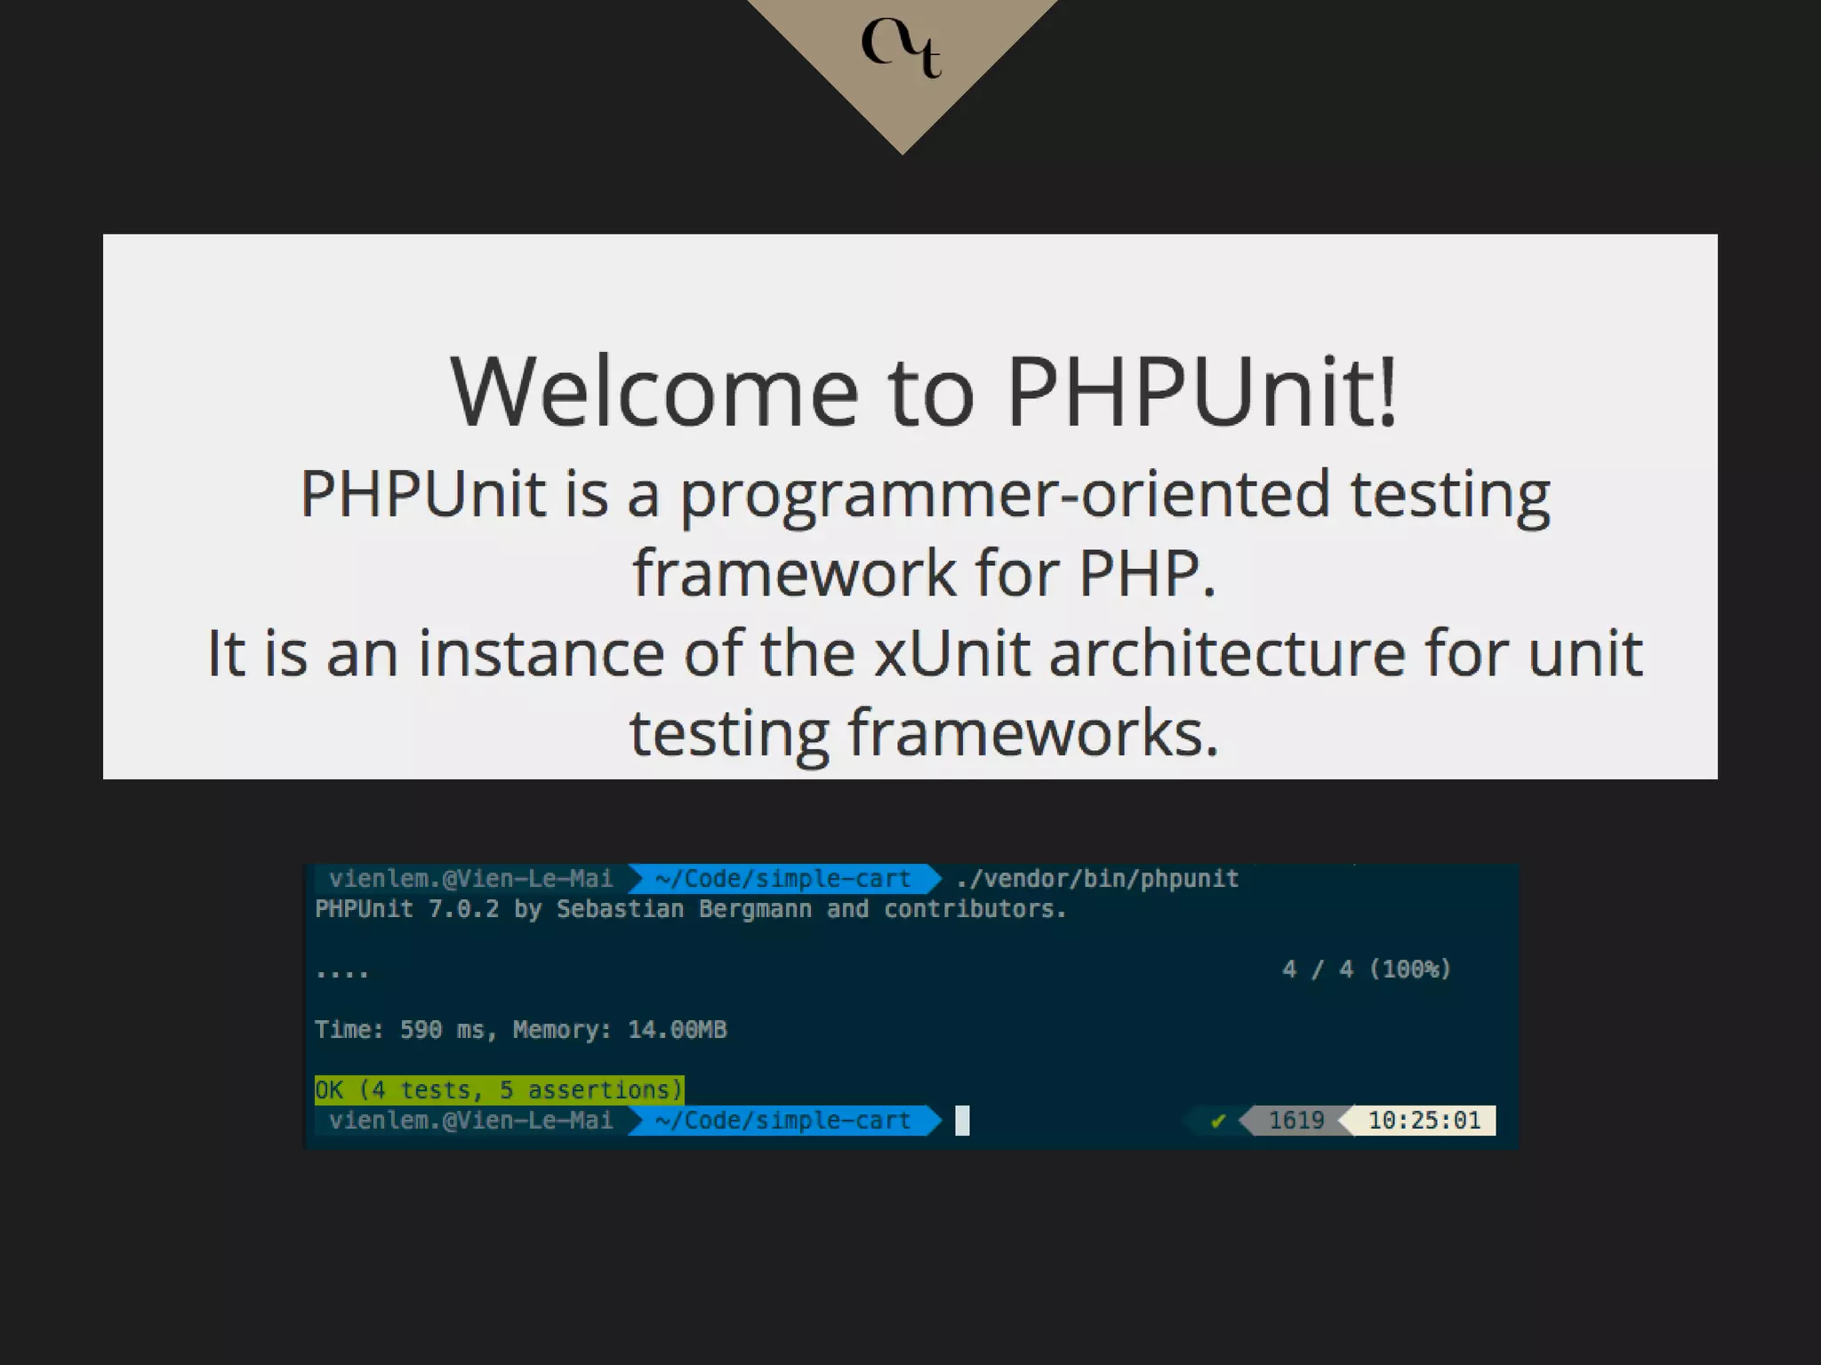Click the 'Welcome to PHPUnit!' heading
The width and height of the screenshot is (1821, 1365).
point(923,392)
